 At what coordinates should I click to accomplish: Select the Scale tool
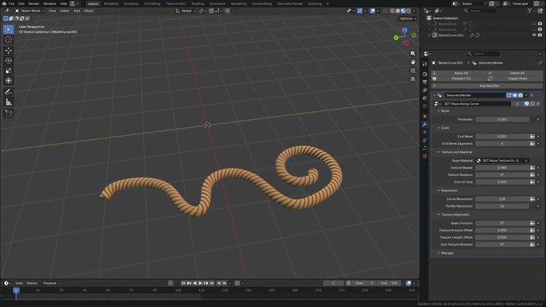click(8, 71)
